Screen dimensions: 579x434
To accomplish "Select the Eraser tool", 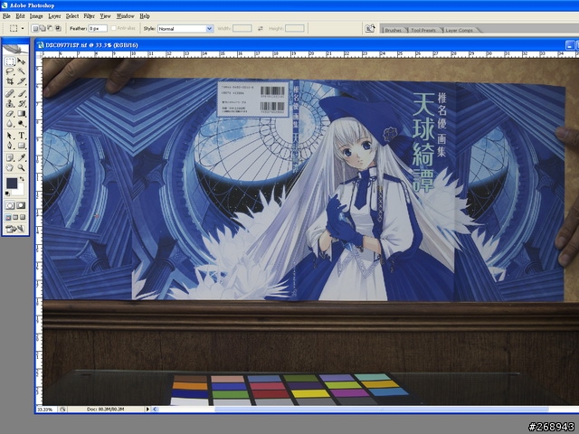I will click(x=10, y=114).
